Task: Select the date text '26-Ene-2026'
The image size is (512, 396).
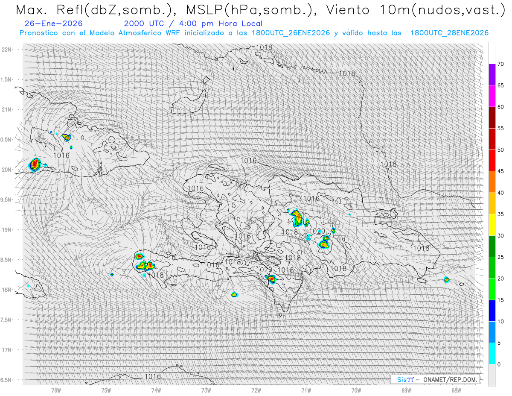Action: coord(54,24)
